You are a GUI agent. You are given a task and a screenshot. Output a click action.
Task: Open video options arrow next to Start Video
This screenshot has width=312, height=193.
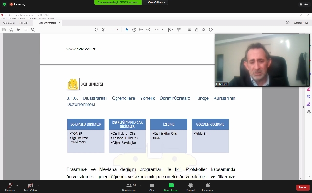point(38,185)
